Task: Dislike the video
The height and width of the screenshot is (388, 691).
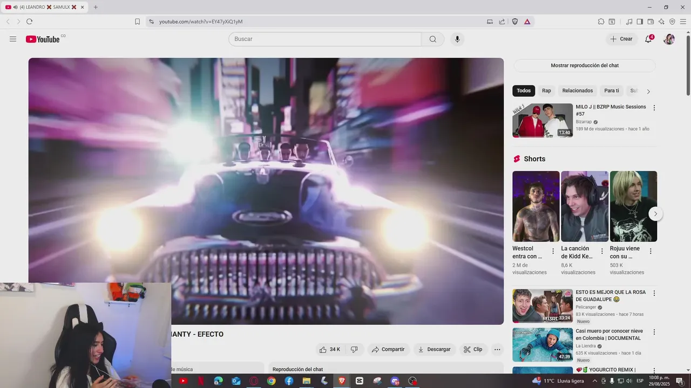Action: (x=354, y=349)
